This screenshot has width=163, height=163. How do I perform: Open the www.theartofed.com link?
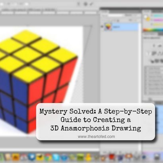coord(96,136)
